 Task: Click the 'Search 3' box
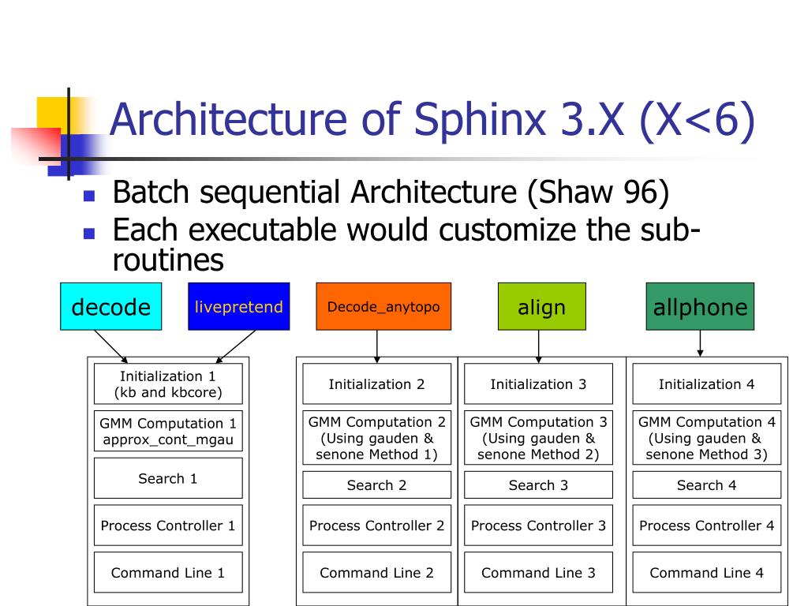[538, 485]
